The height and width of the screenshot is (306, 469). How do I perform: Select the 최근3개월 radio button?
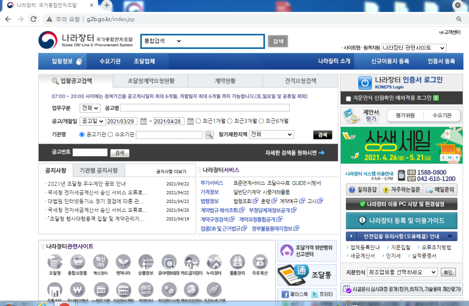[230, 121]
